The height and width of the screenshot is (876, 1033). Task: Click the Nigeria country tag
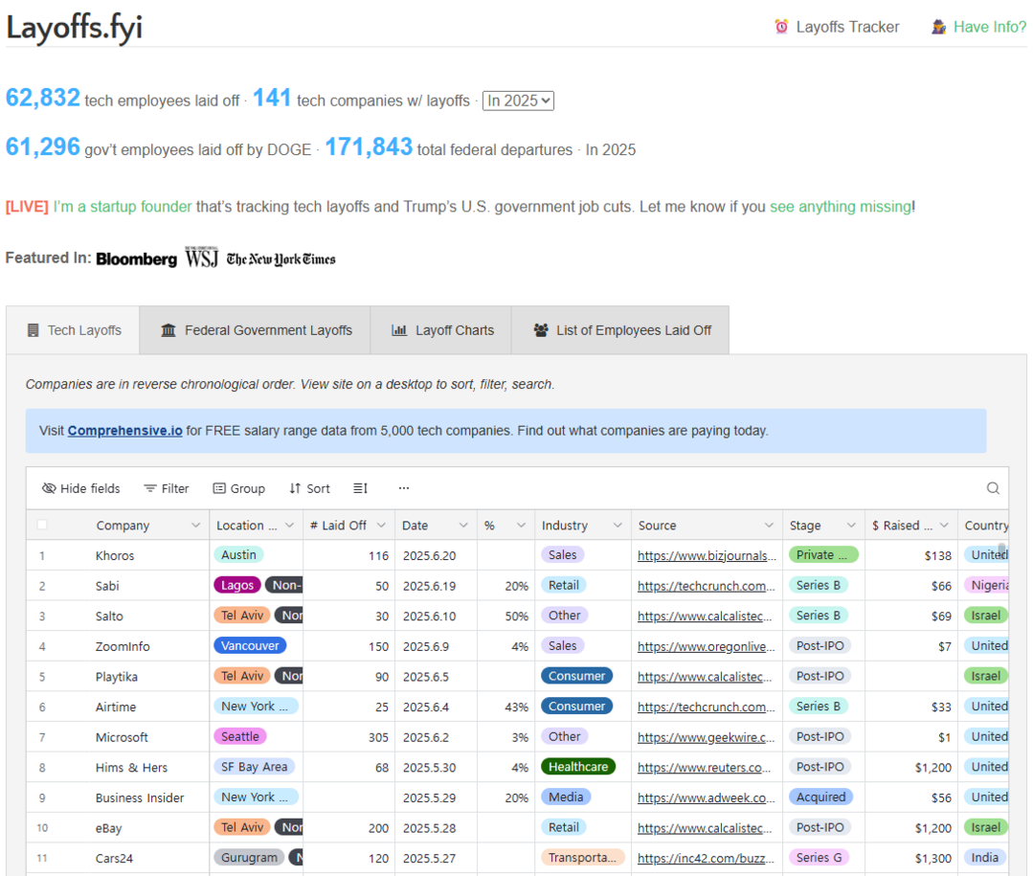986,585
